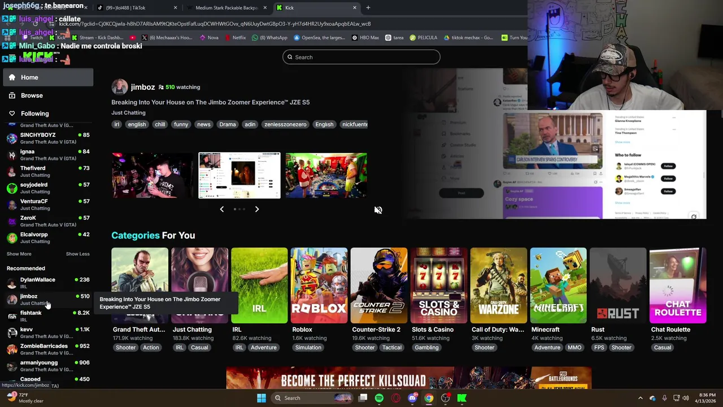
Task: Open Task View on the taskbar
Action: click(363, 398)
